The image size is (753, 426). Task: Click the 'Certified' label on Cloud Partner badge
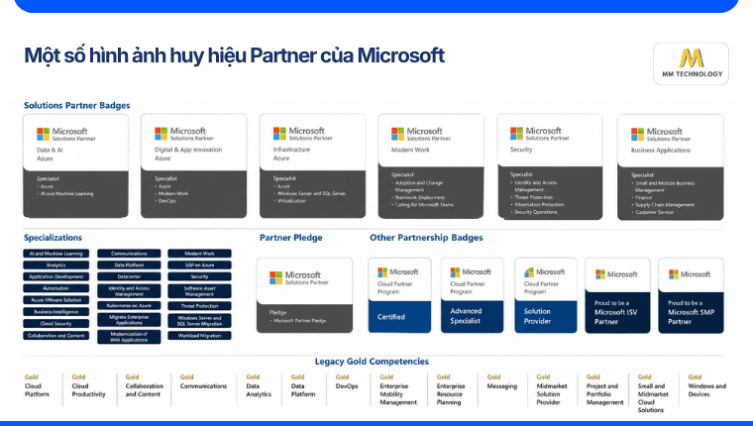(x=391, y=317)
